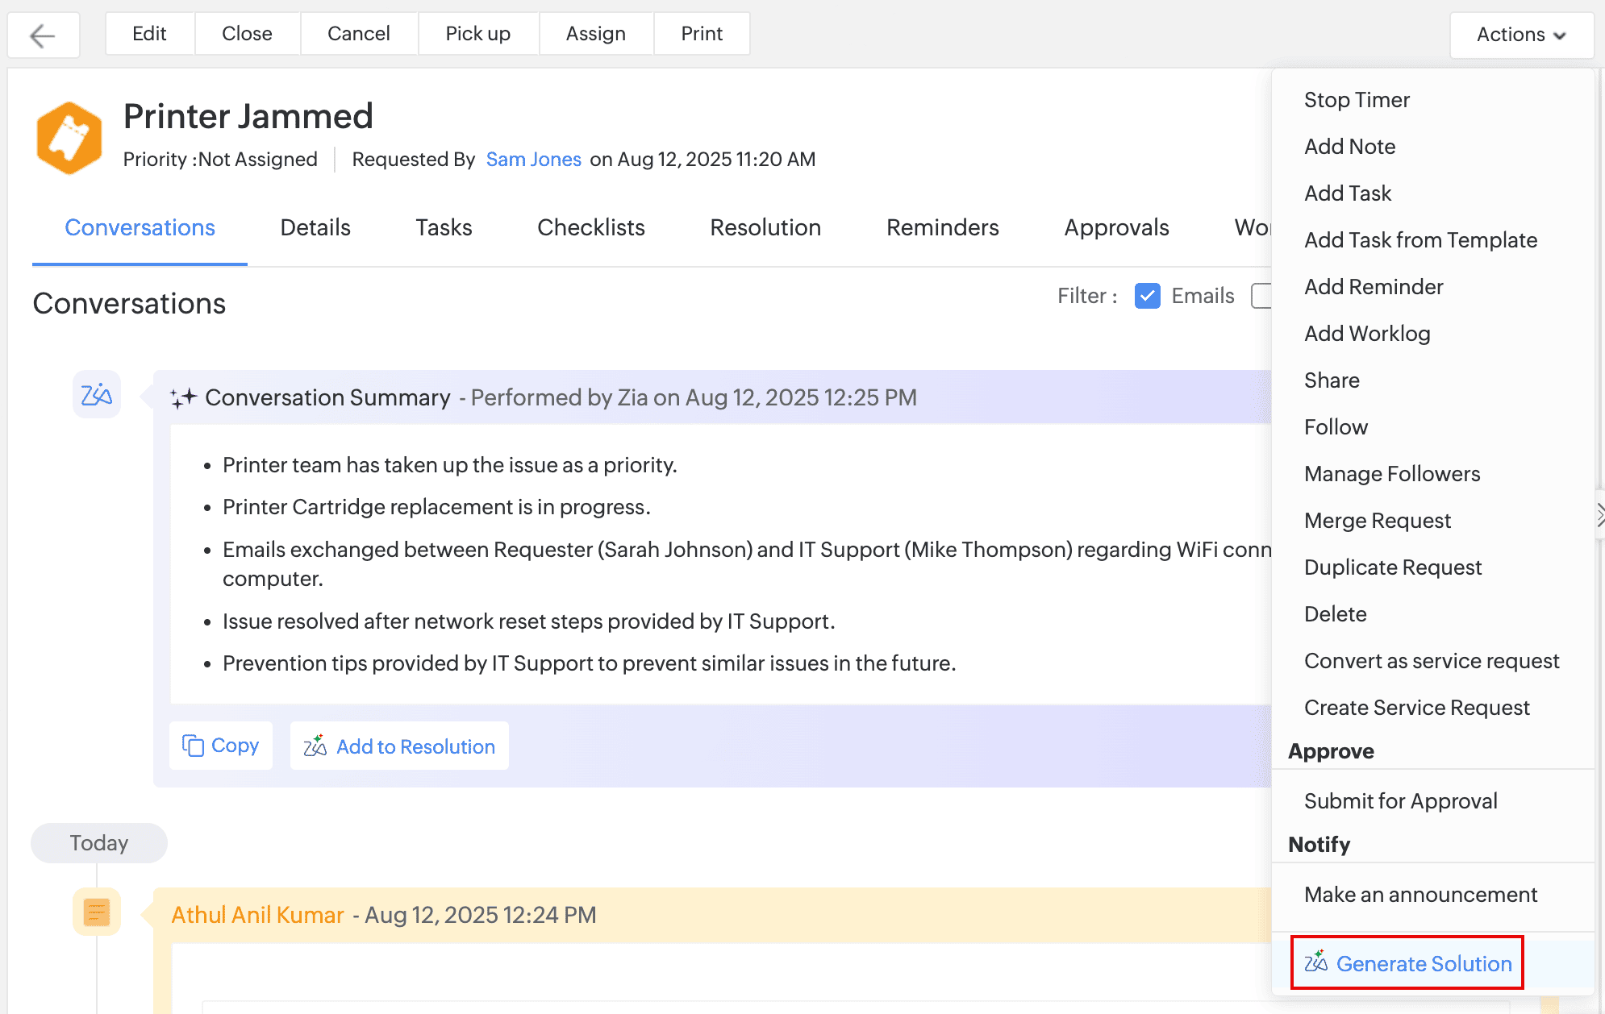Choose Merge Request in the menu

pos(1378,520)
